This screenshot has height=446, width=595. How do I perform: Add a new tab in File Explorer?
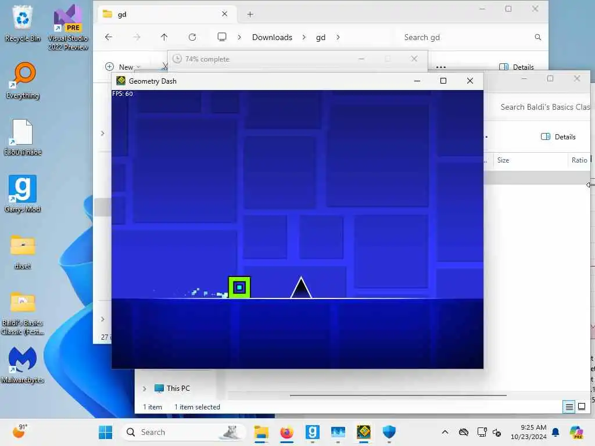[250, 15]
